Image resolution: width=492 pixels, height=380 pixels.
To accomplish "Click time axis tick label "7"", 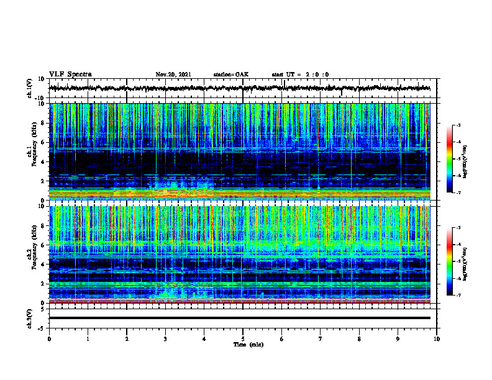I will 321,339.
